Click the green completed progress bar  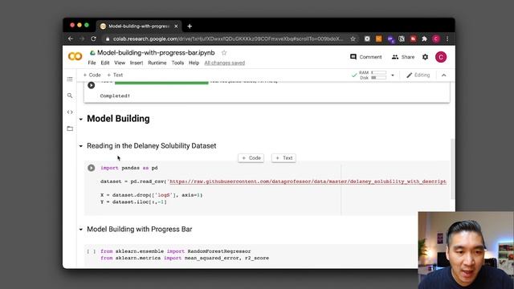(x=161, y=82)
